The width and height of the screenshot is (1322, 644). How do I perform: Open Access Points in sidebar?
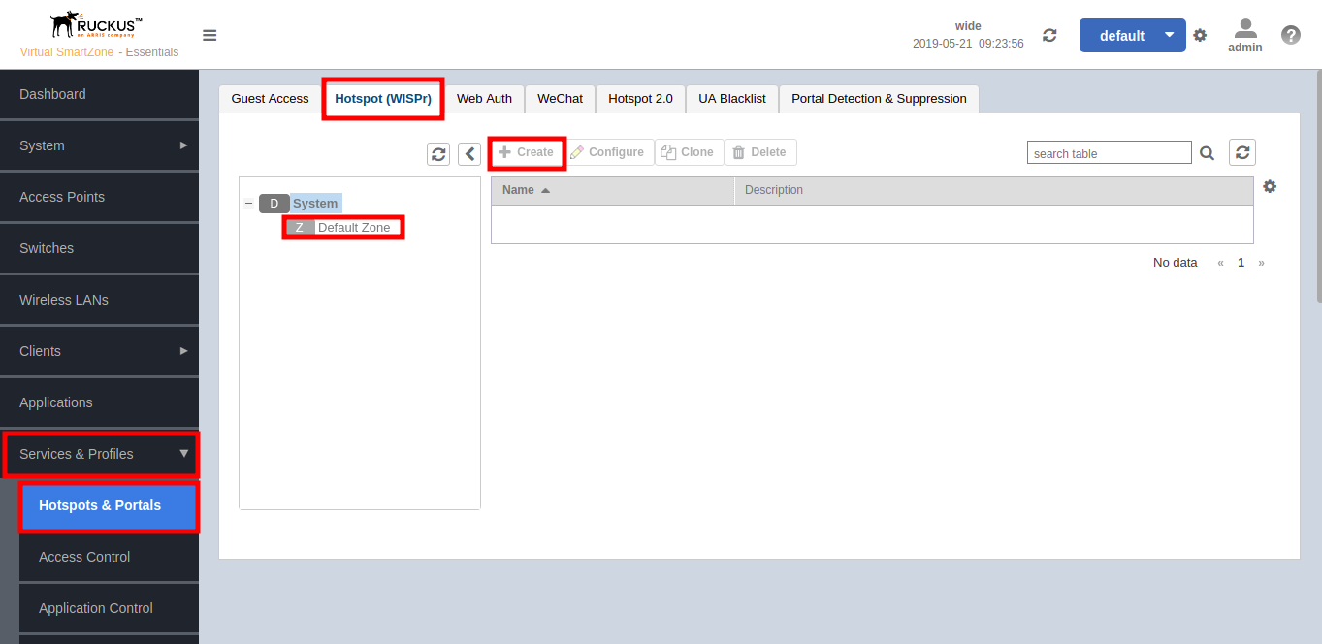99,197
